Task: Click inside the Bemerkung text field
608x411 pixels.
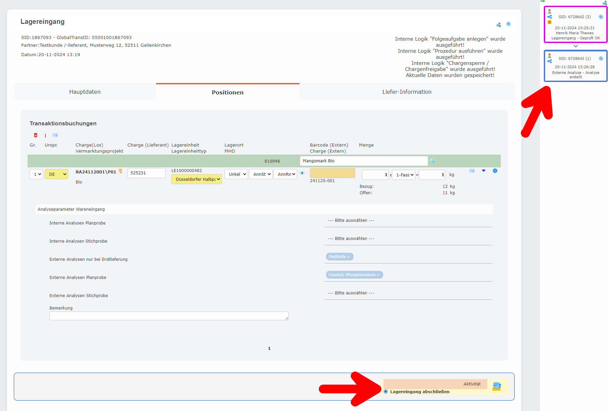Action: tap(168, 316)
